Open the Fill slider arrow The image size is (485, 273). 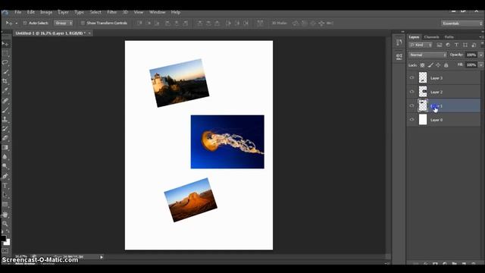(481, 65)
